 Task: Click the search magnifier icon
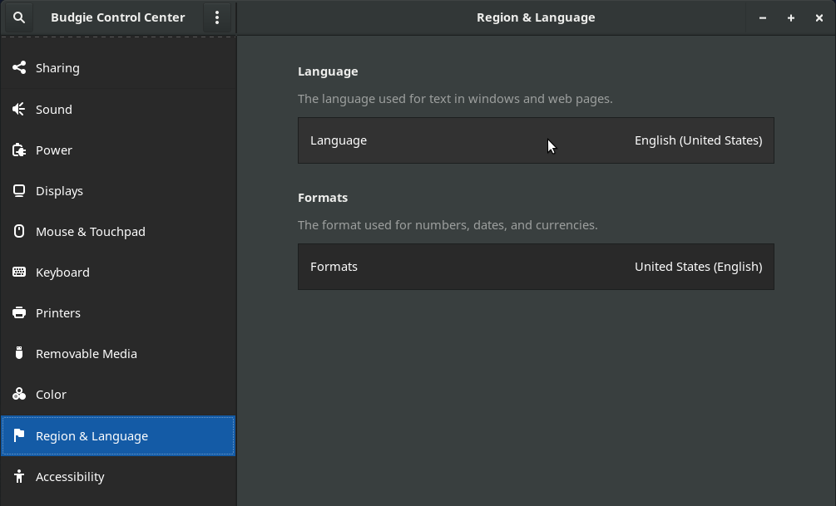(19, 17)
